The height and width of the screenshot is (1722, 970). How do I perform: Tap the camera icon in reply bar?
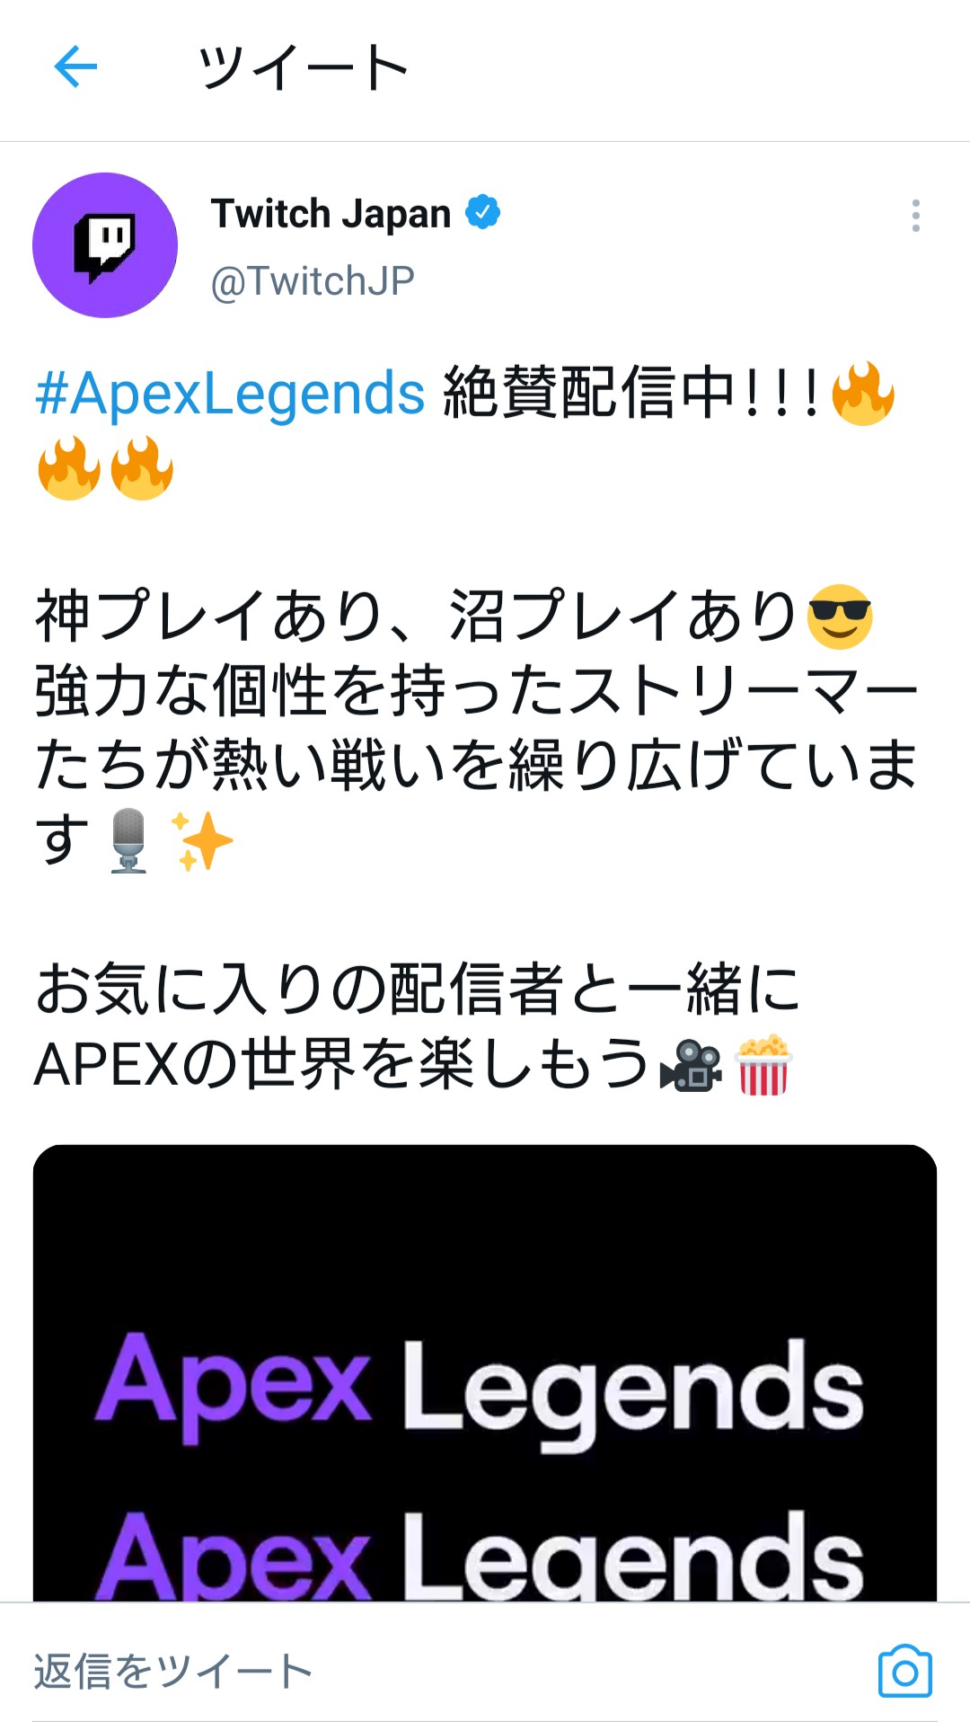point(904,1671)
